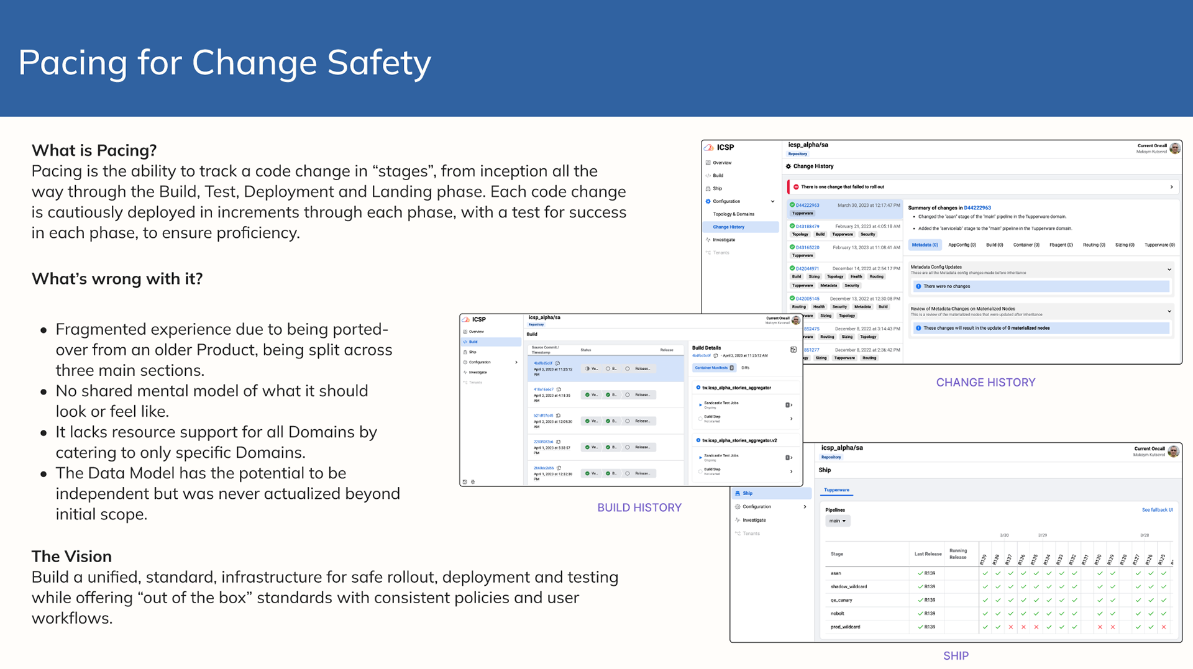Copy commit hash 4bdfbd5c0f in build list
The height and width of the screenshot is (669, 1193).
tap(557, 363)
